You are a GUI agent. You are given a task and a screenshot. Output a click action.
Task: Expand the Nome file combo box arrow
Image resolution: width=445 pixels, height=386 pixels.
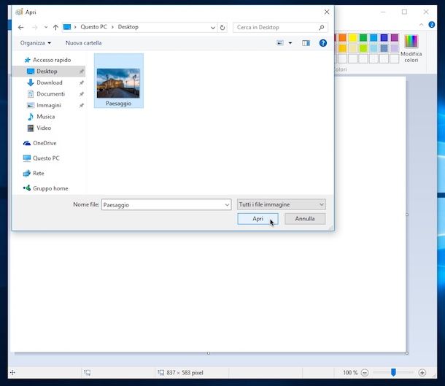[x=227, y=205]
